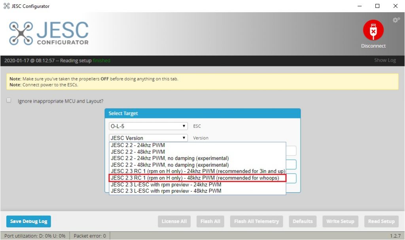This screenshot has width=405, height=240.
Task: Choose JESC 2.2 24khz no damping experimental
Action: (x=197, y=158)
